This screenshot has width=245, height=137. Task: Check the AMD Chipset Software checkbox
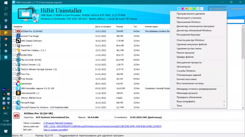(14, 40)
